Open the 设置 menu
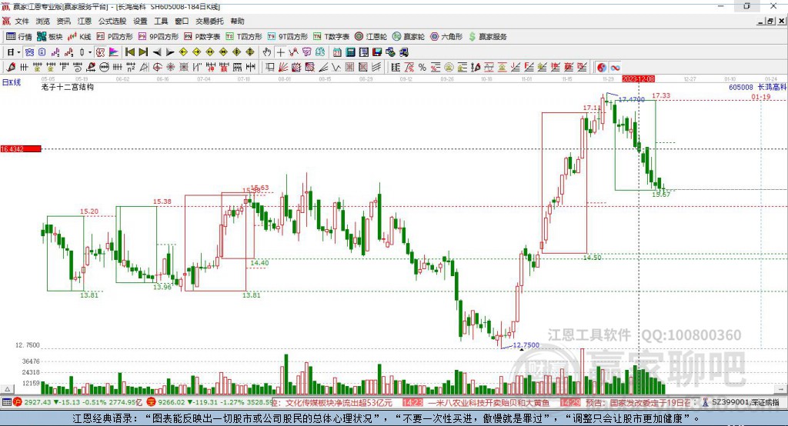This screenshot has width=788, height=426. click(x=140, y=21)
